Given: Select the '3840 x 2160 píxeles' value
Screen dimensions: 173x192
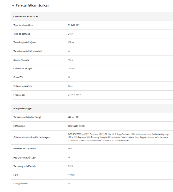Looking at the screenshot, I should point(76,126).
